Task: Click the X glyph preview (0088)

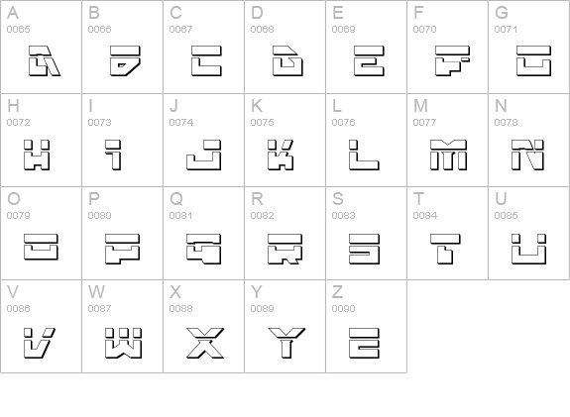Action: tap(205, 343)
